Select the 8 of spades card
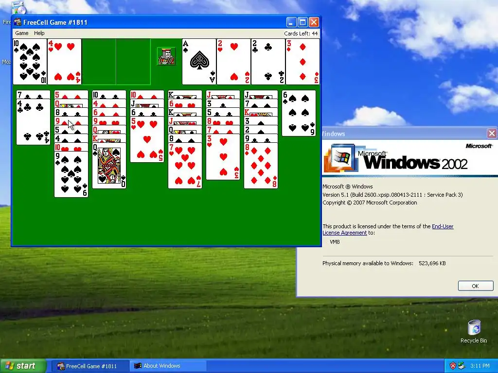Screen dimensions: 498x373 click(185, 138)
